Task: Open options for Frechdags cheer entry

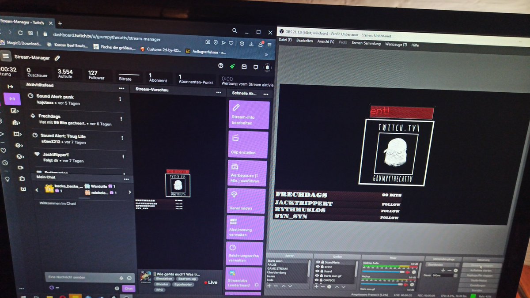Action: click(121, 118)
